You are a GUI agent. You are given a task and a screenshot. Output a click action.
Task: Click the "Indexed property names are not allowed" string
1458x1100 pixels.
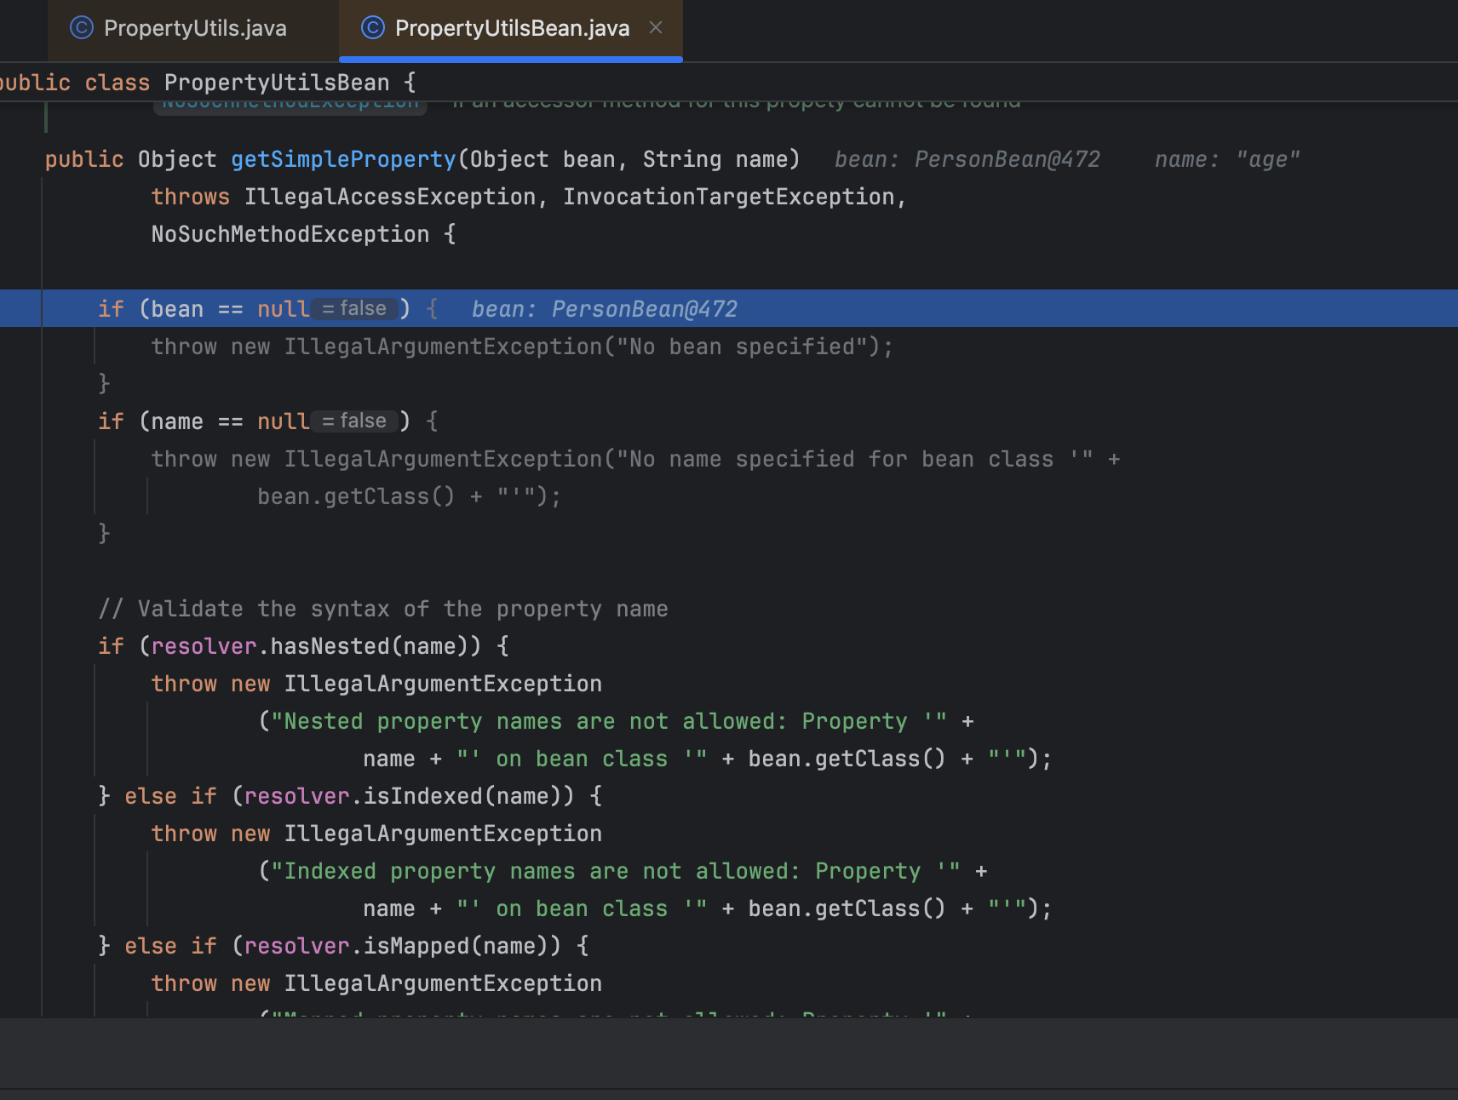615,871
